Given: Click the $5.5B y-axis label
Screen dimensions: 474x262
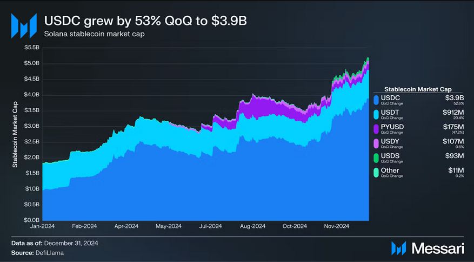Looking at the screenshot, I should (x=32, y=48).
